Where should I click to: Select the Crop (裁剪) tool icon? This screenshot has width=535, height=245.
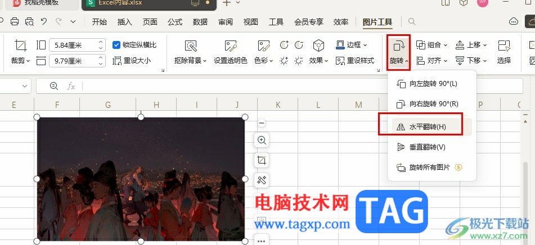(20, 46)
